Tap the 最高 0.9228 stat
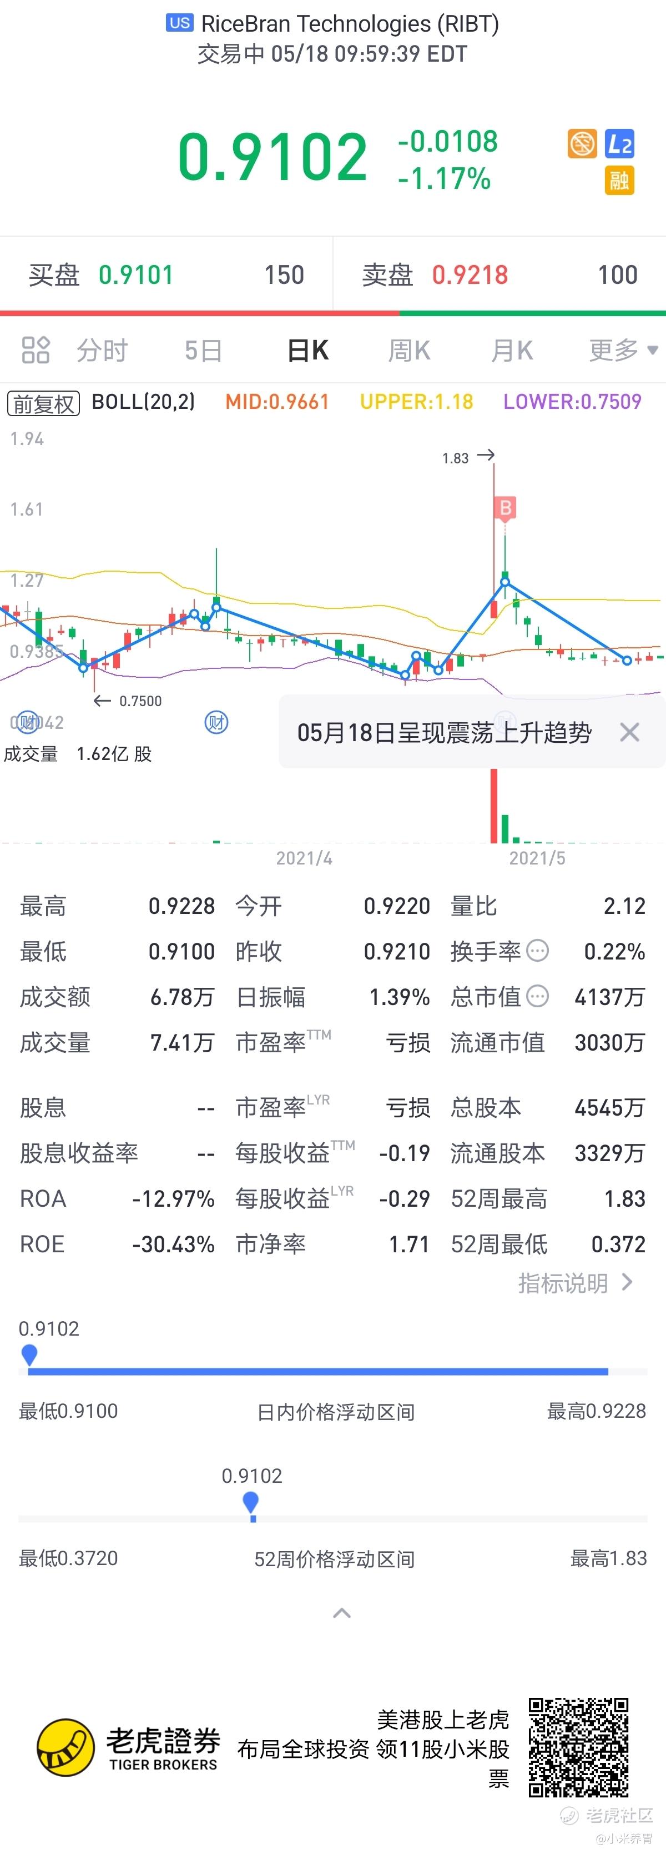The width and height of the screenshot is (666, 1854). 117,906
